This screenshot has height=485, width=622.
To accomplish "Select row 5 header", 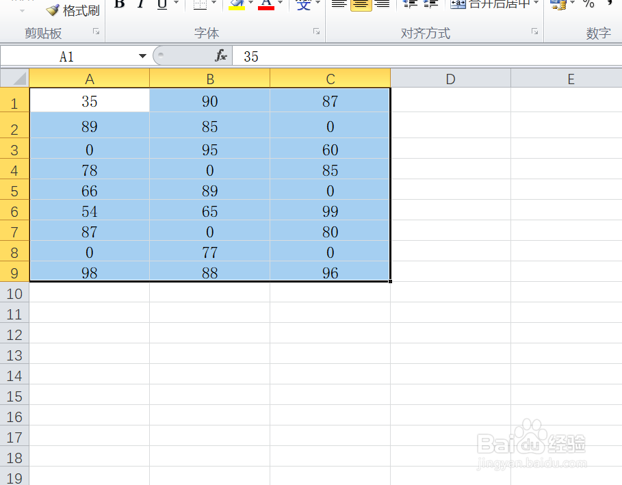I will (x=14, y=190).
